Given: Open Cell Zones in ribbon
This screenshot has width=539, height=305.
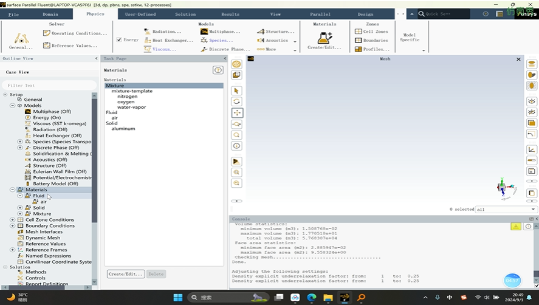Looking at the screenshot, I should 371,32.
